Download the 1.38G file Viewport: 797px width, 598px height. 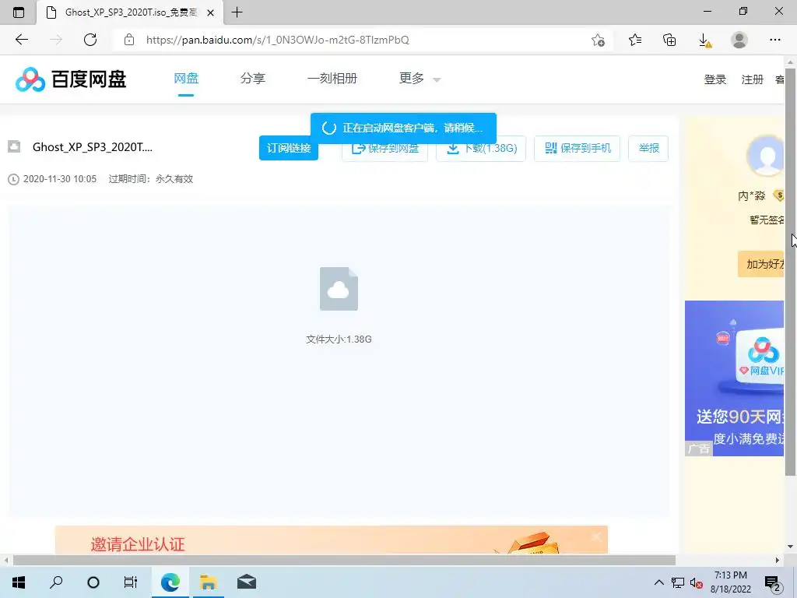click(481, 149)
